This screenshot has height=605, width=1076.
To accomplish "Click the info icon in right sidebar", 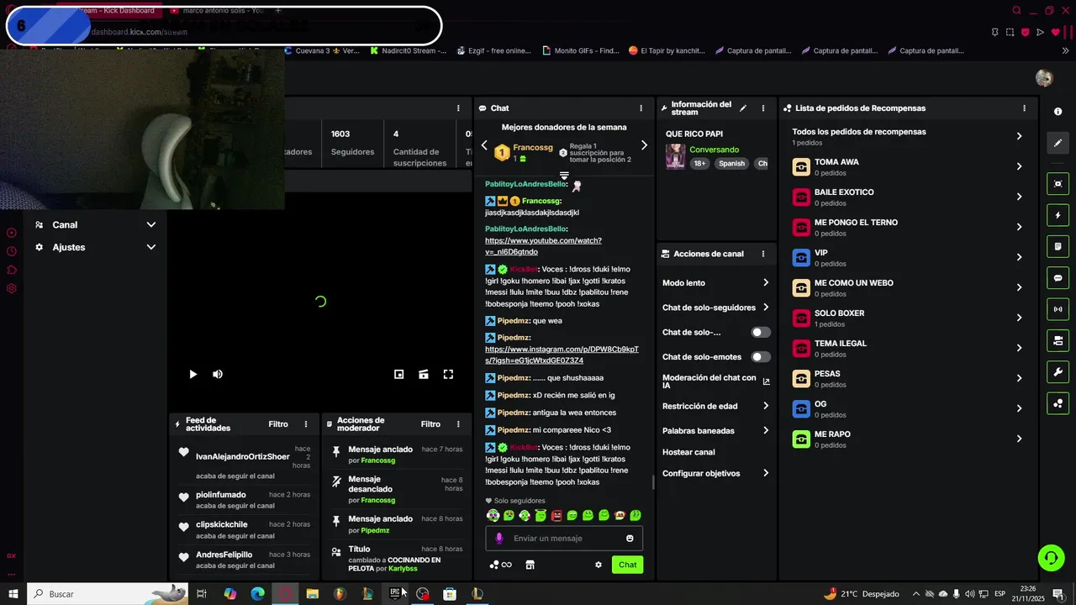I will pos(1058,112).
